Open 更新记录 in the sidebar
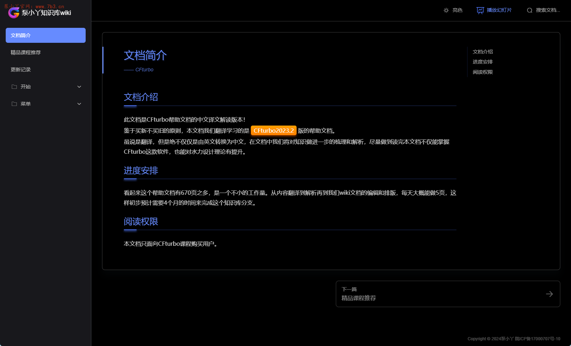571x346 pixels. click(x=46, y=70)
